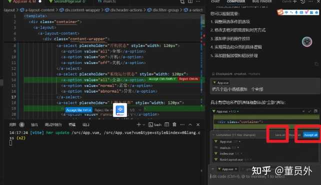This screenshot has width=321, height=185.
Task: Click the Sogou input method logo
Action: (x=280, y=12)
